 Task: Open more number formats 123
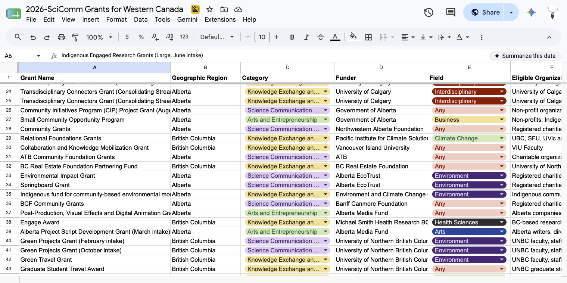click(x=184, y=37)
